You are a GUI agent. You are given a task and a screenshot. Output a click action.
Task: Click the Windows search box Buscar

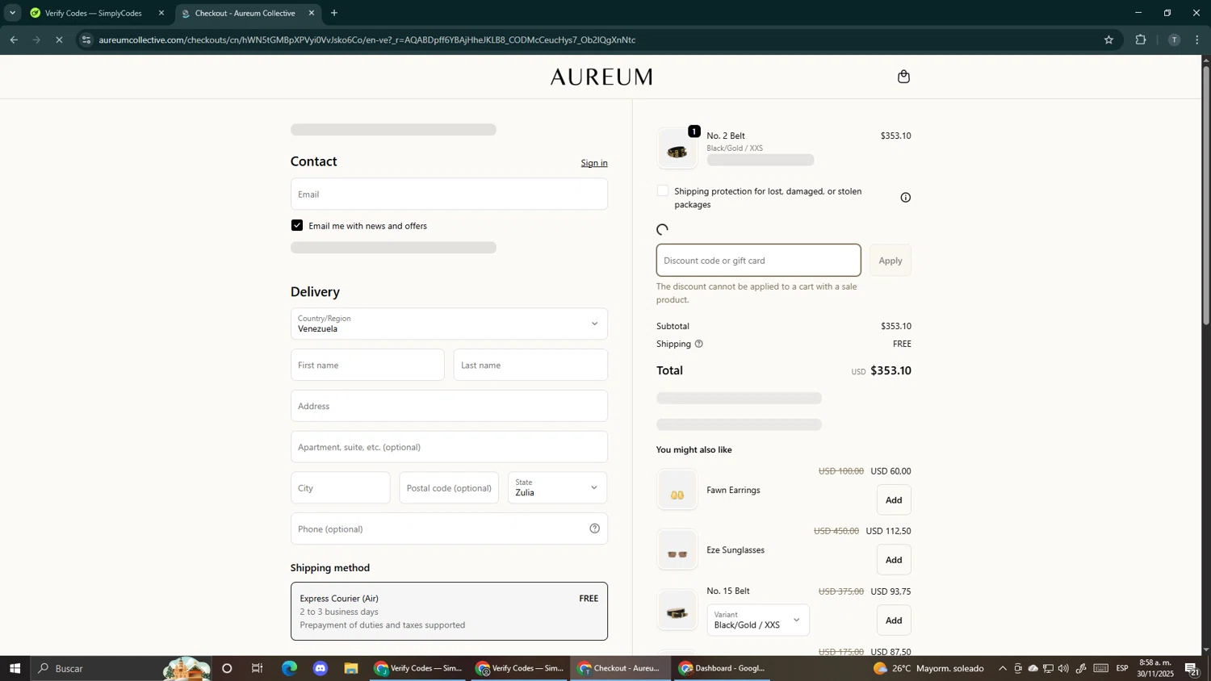point(121,669)
